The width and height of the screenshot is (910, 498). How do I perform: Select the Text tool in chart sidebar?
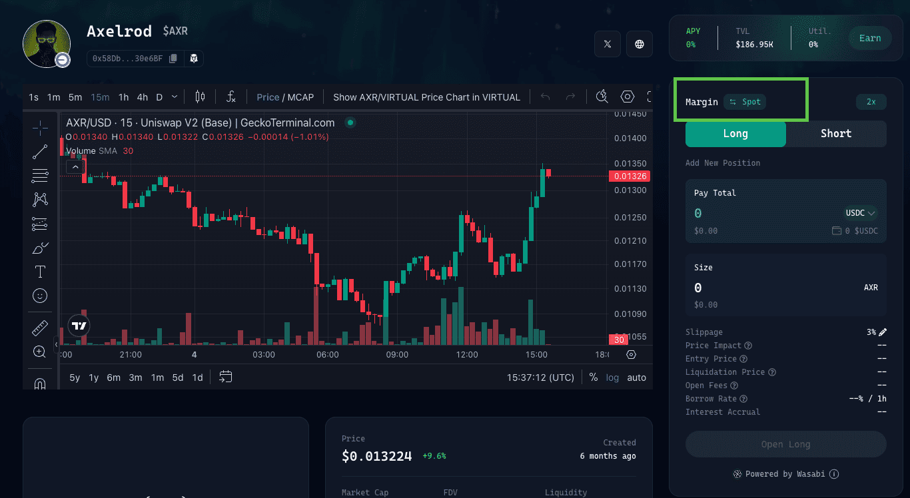pos(40,272)
